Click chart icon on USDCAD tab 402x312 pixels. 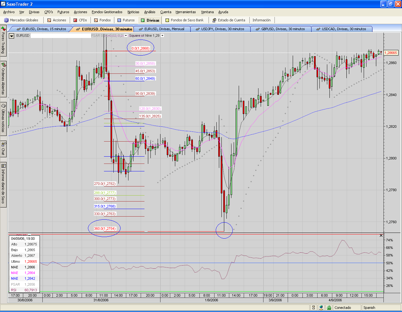(318, 29)
